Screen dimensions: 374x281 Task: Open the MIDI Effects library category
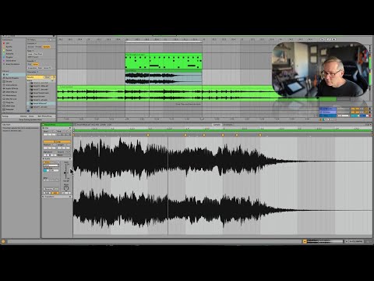[13, 92]
